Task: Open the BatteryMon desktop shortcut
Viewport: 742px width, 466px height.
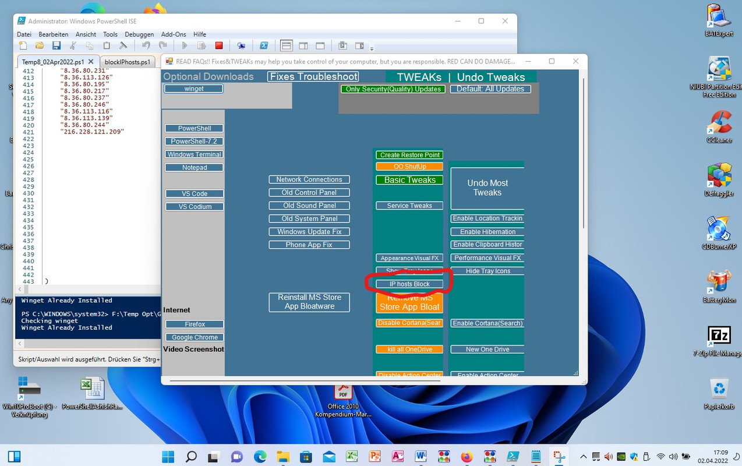Action: tap(719, 286)
